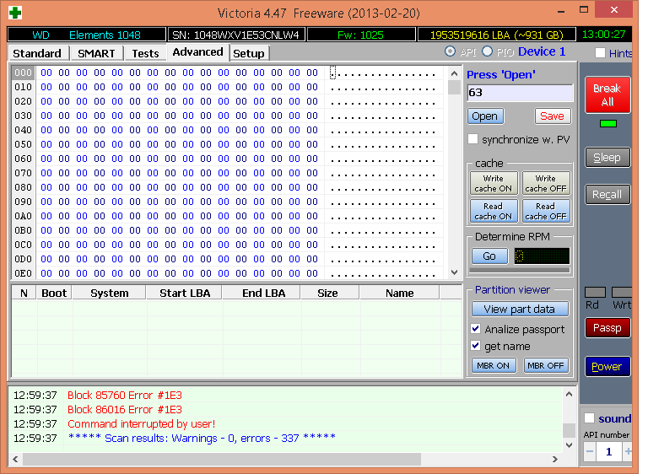Click the log panel scroll down arrow

569,445
